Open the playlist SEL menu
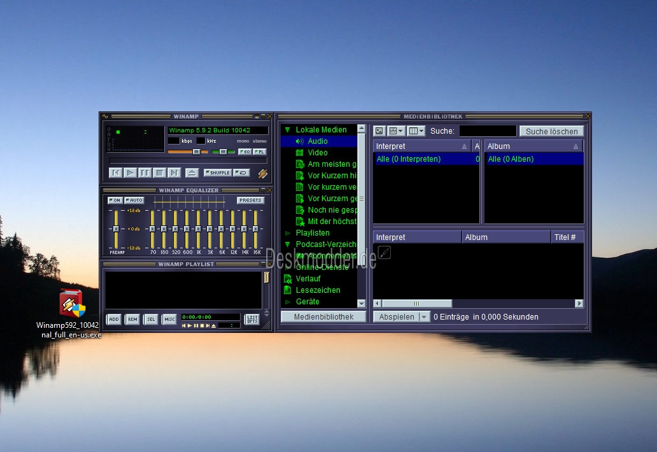Image resolution: width=657 pixels, height=452 pixels. click(151, 319)
